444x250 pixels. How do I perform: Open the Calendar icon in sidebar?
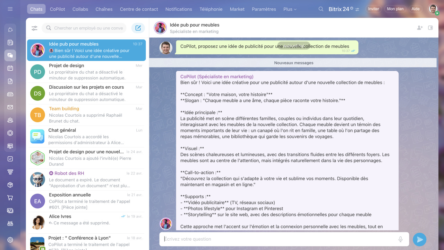click(10, 68)
